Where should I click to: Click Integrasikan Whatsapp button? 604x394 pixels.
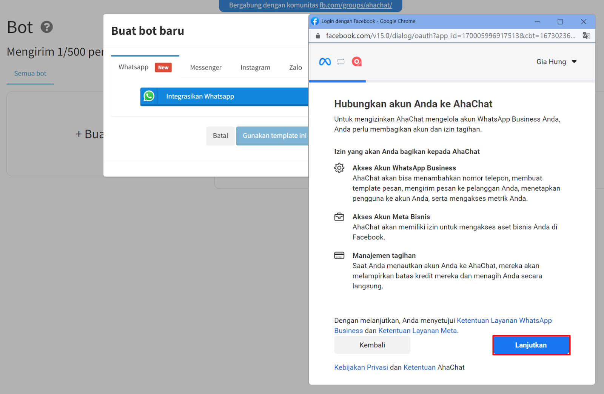pyautogui.click(x=224, y=97)
